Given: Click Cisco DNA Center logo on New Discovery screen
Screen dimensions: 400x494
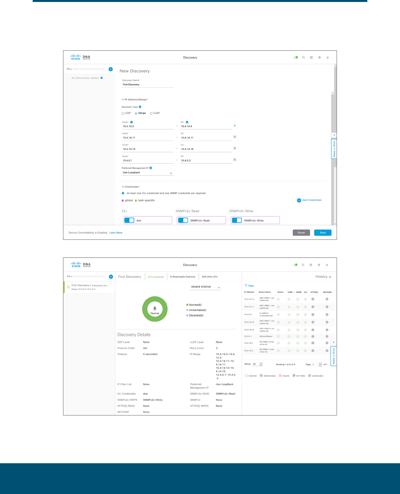Looking at the screenshot, I should [80, 57].
